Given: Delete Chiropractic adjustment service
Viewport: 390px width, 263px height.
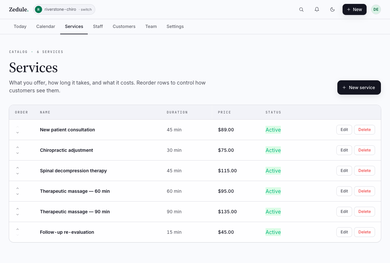Looking at the screenshot, I should coord(364,150).
